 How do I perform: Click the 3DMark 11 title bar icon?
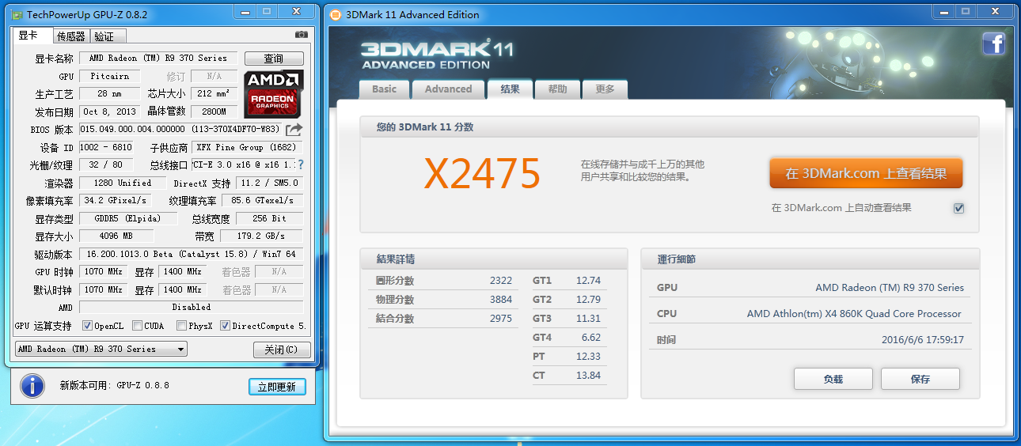(x=336, y=14)
